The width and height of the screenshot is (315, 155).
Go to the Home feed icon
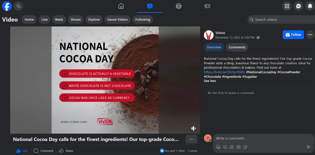click(121, 6)
